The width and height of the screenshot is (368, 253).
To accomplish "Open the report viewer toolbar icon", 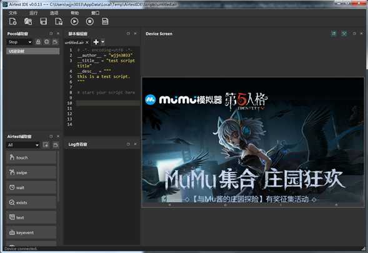I will [105, 22].
